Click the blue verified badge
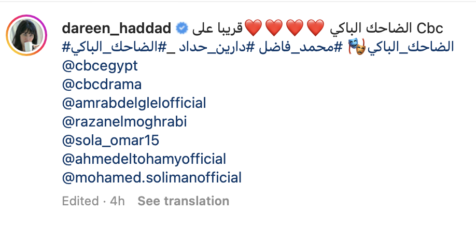 (183, 26)
